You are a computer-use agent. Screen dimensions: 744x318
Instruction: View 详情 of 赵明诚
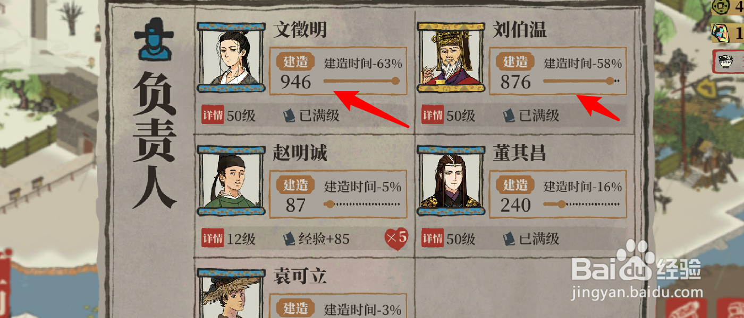[x=213, y=238]
